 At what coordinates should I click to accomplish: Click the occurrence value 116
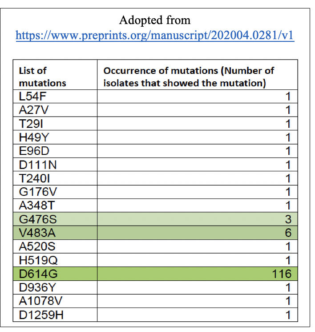coord(282,274)
